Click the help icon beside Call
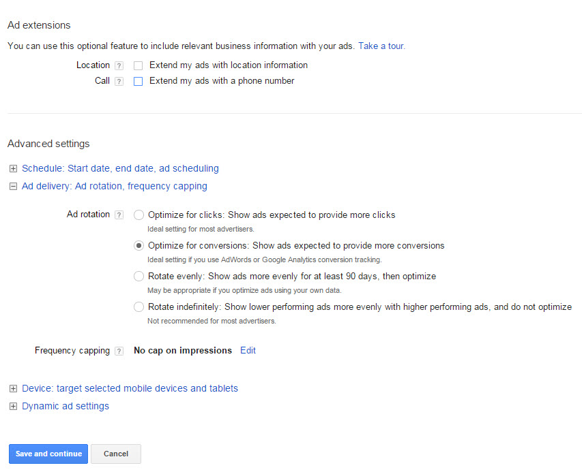The width and height of the screenshot is (582, 472). tap(119, 82)
